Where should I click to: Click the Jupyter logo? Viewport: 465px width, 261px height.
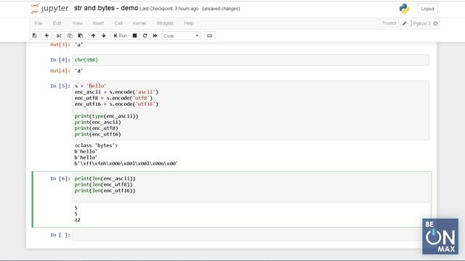49,9
